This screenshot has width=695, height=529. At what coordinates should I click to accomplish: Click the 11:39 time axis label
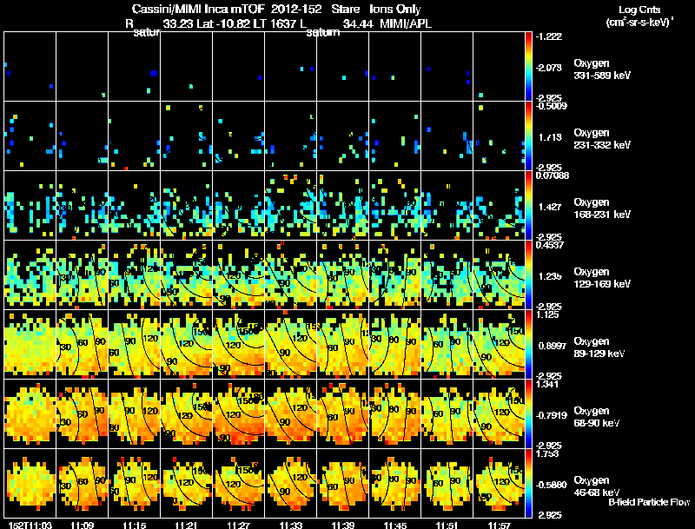342,526
